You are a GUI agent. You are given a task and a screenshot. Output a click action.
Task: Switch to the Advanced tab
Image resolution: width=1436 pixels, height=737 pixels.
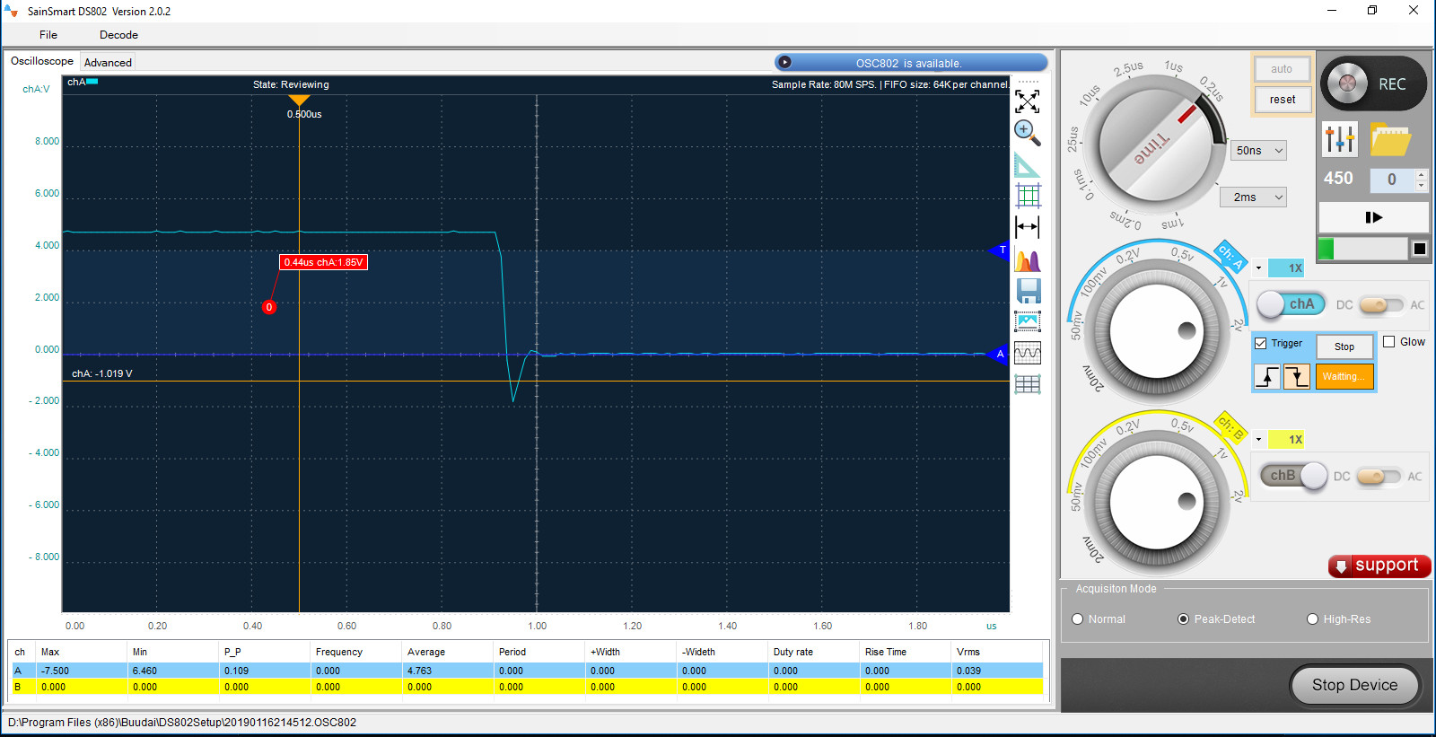click(x=108, y=62)
